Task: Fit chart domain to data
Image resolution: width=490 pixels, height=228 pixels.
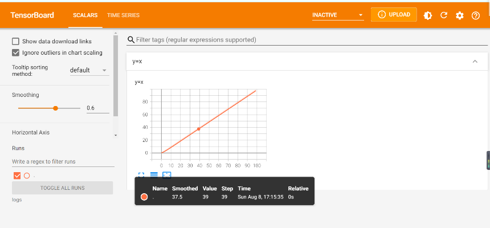Action: tap(166, 175)
